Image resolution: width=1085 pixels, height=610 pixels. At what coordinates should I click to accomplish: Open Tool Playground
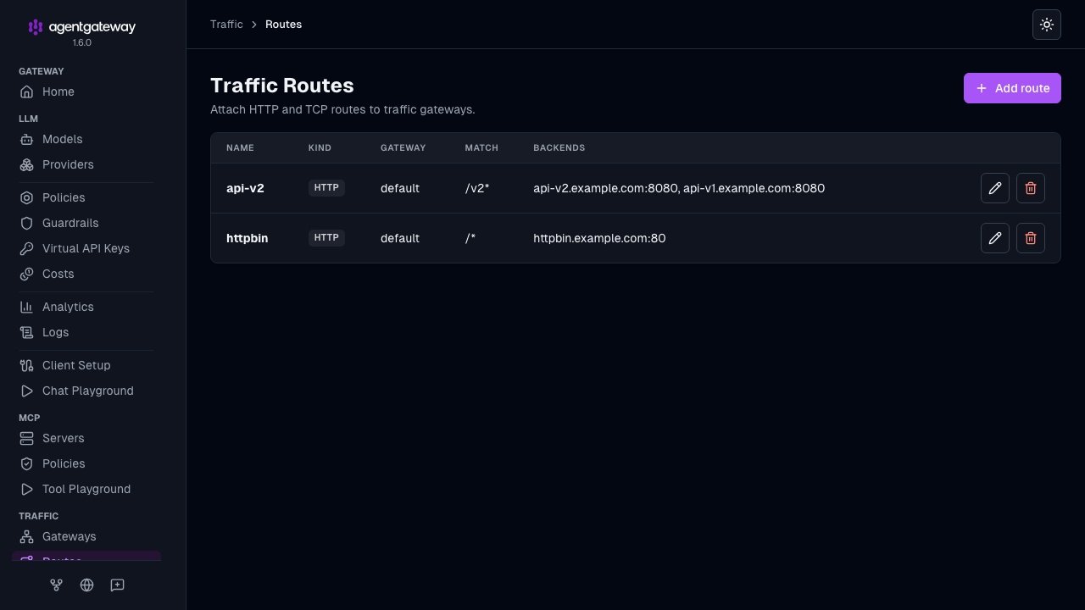pyautogui.click(x=86, y=489)
